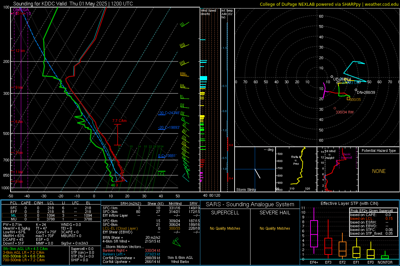
Task: Click the 'Storm Slinky' label
Action: [x=246, y=190]
